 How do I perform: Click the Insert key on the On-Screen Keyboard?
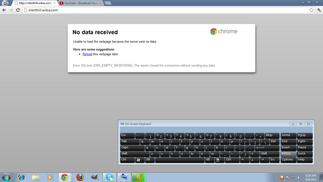click(289, 148)
